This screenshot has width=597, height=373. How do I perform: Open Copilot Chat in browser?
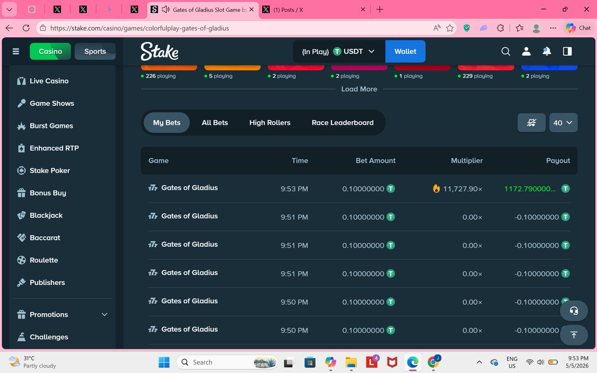578,28
